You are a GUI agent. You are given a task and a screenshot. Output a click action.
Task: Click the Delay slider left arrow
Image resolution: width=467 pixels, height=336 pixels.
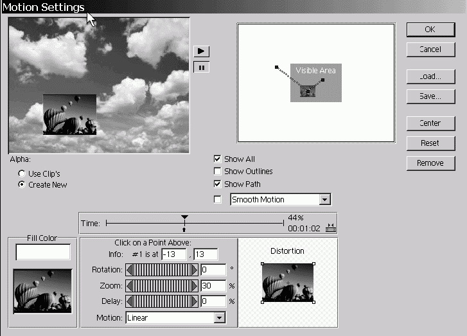point(129,301)
